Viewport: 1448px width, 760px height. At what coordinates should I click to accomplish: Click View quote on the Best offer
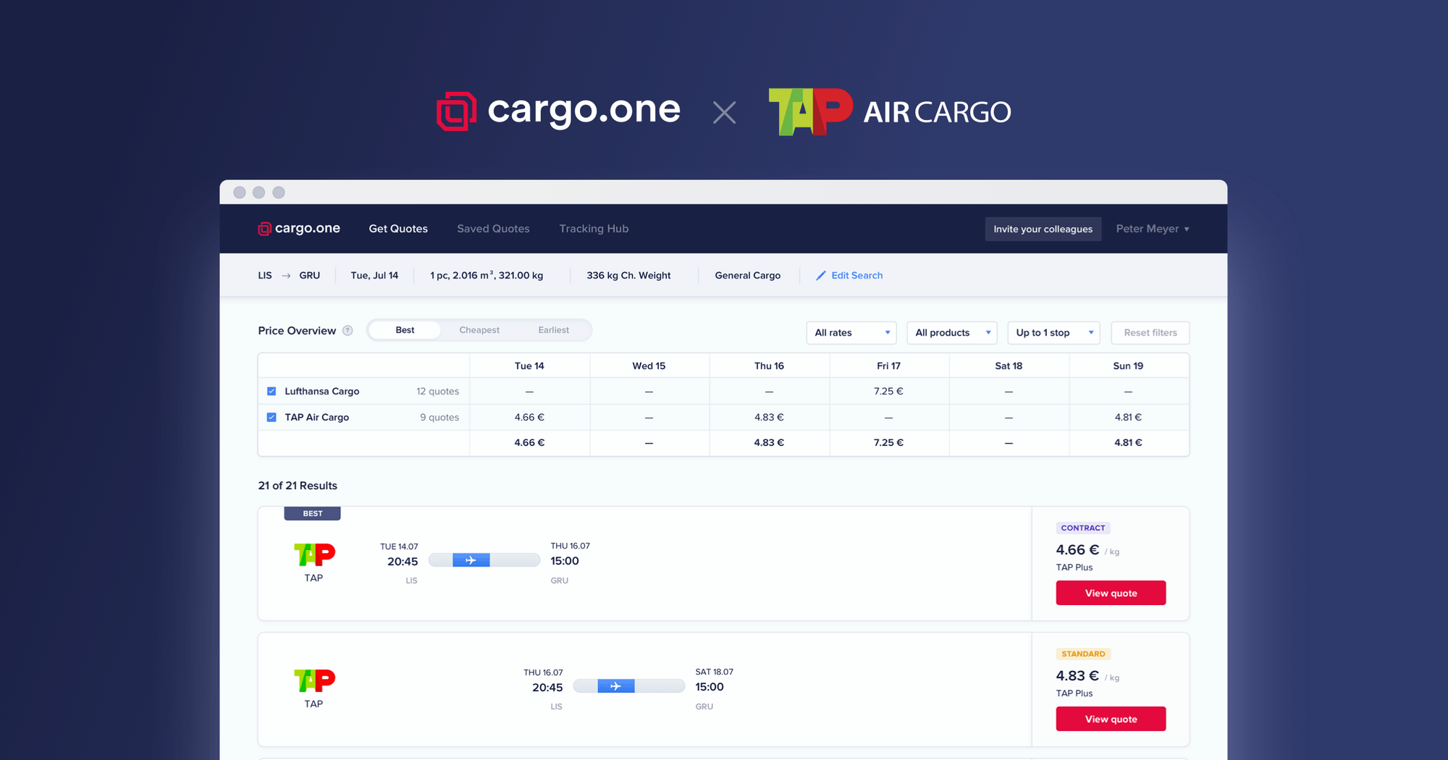1111,592
